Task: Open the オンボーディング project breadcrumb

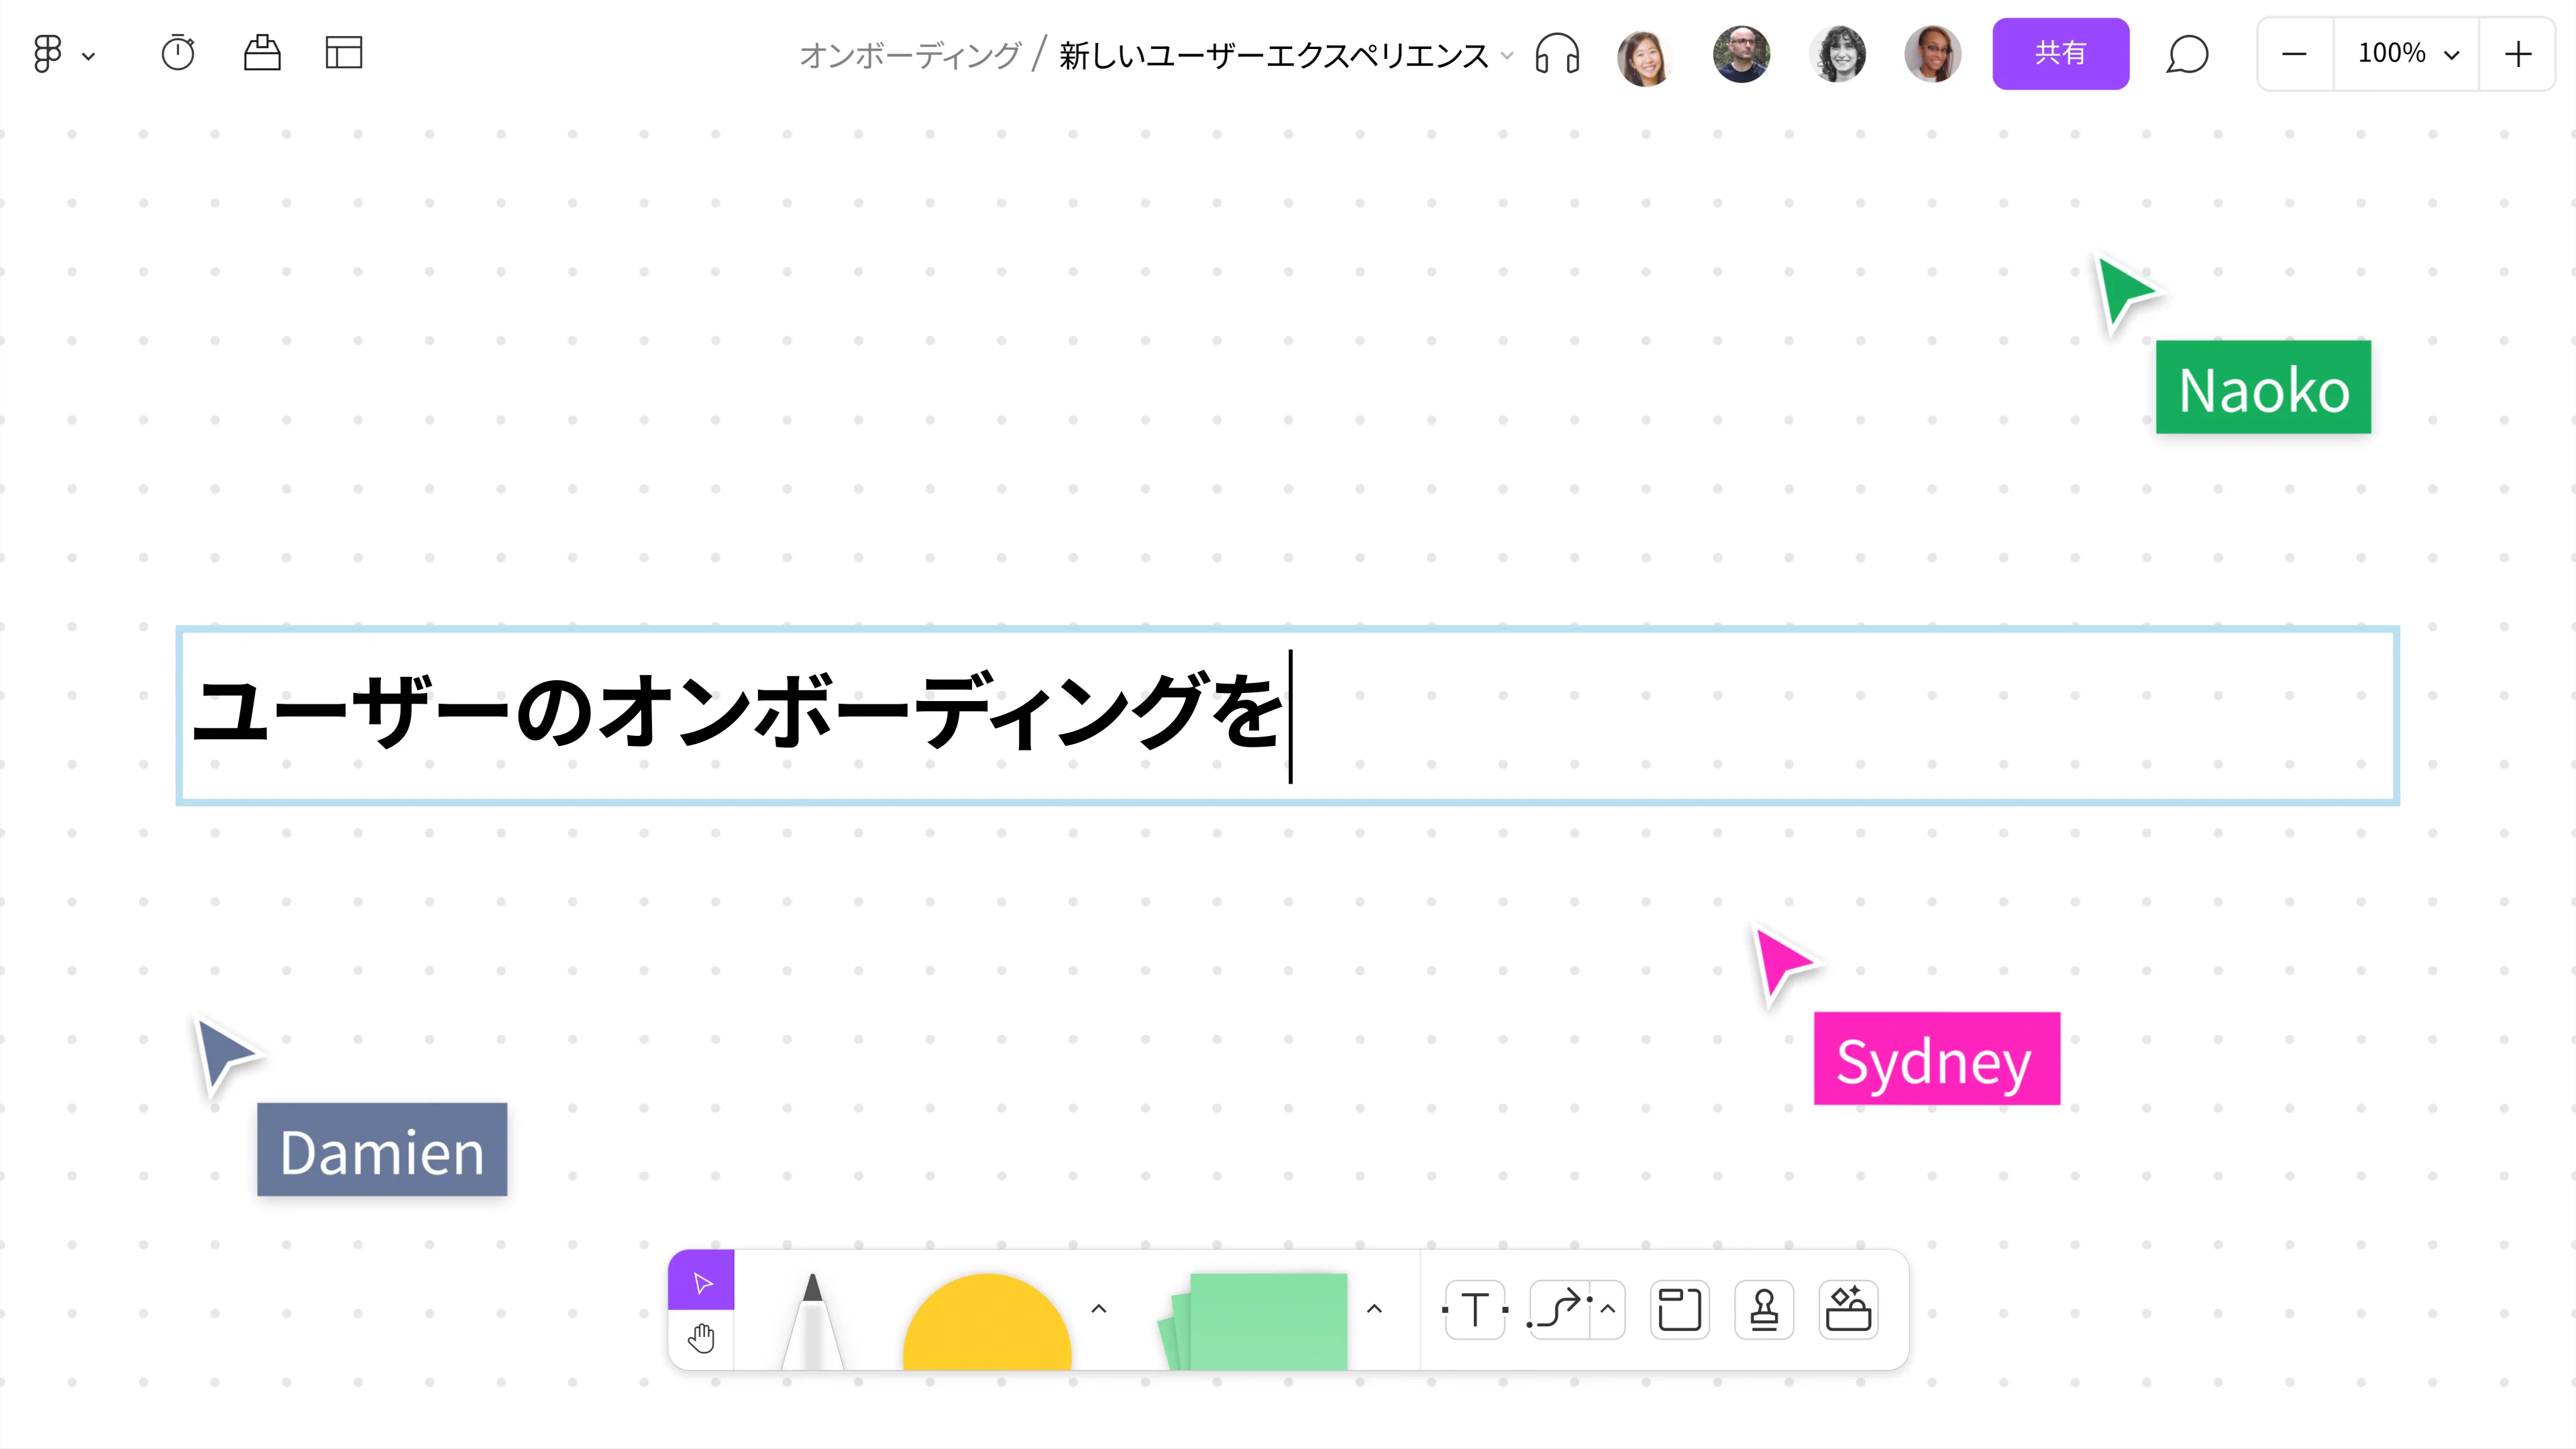Action: 910,55
